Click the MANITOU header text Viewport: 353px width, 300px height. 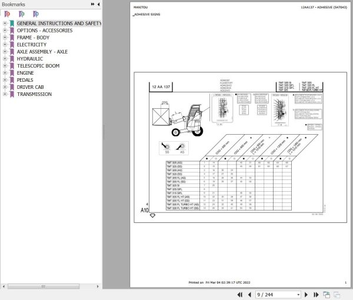coord(141,7)
